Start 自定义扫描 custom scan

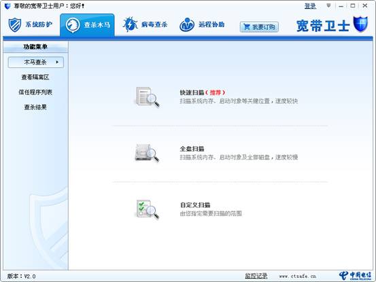click(195, 205)
